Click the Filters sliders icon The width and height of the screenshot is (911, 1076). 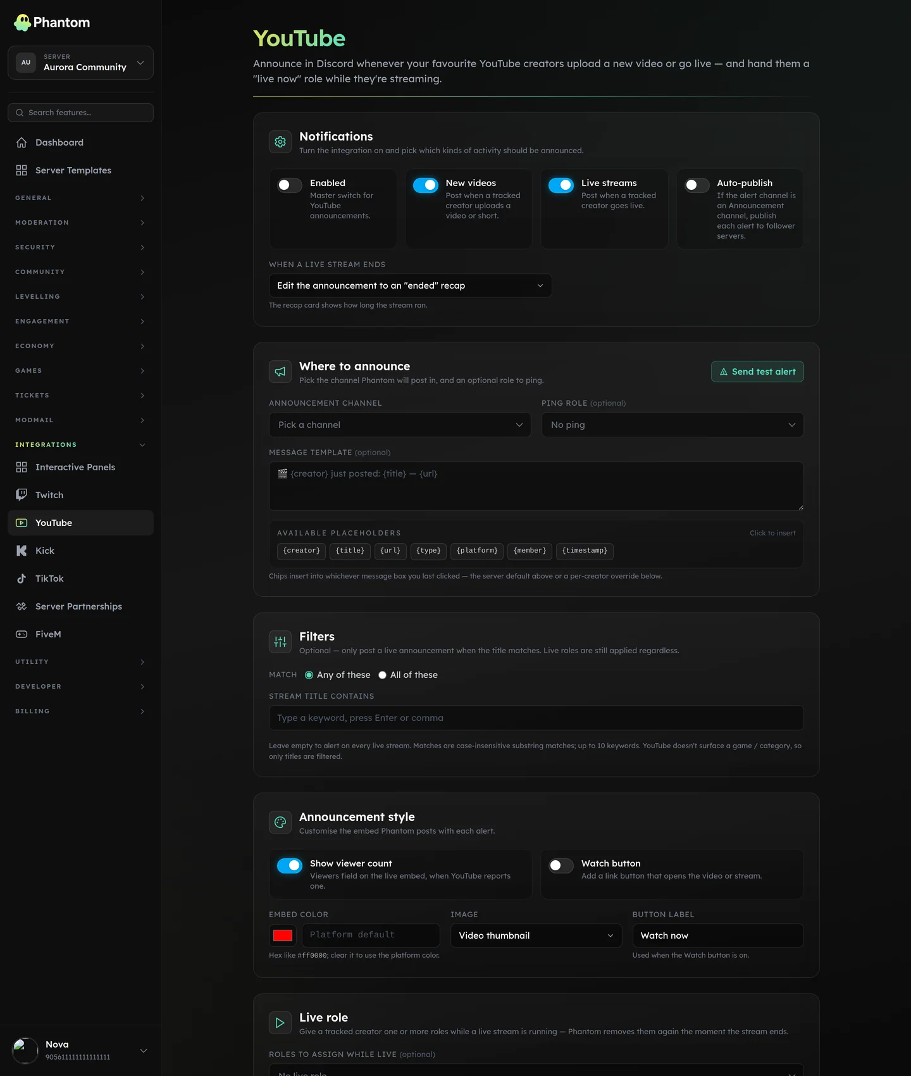tap(280, 642)
